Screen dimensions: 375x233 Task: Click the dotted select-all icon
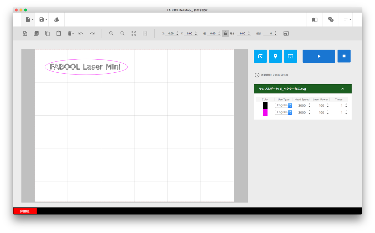145,33
